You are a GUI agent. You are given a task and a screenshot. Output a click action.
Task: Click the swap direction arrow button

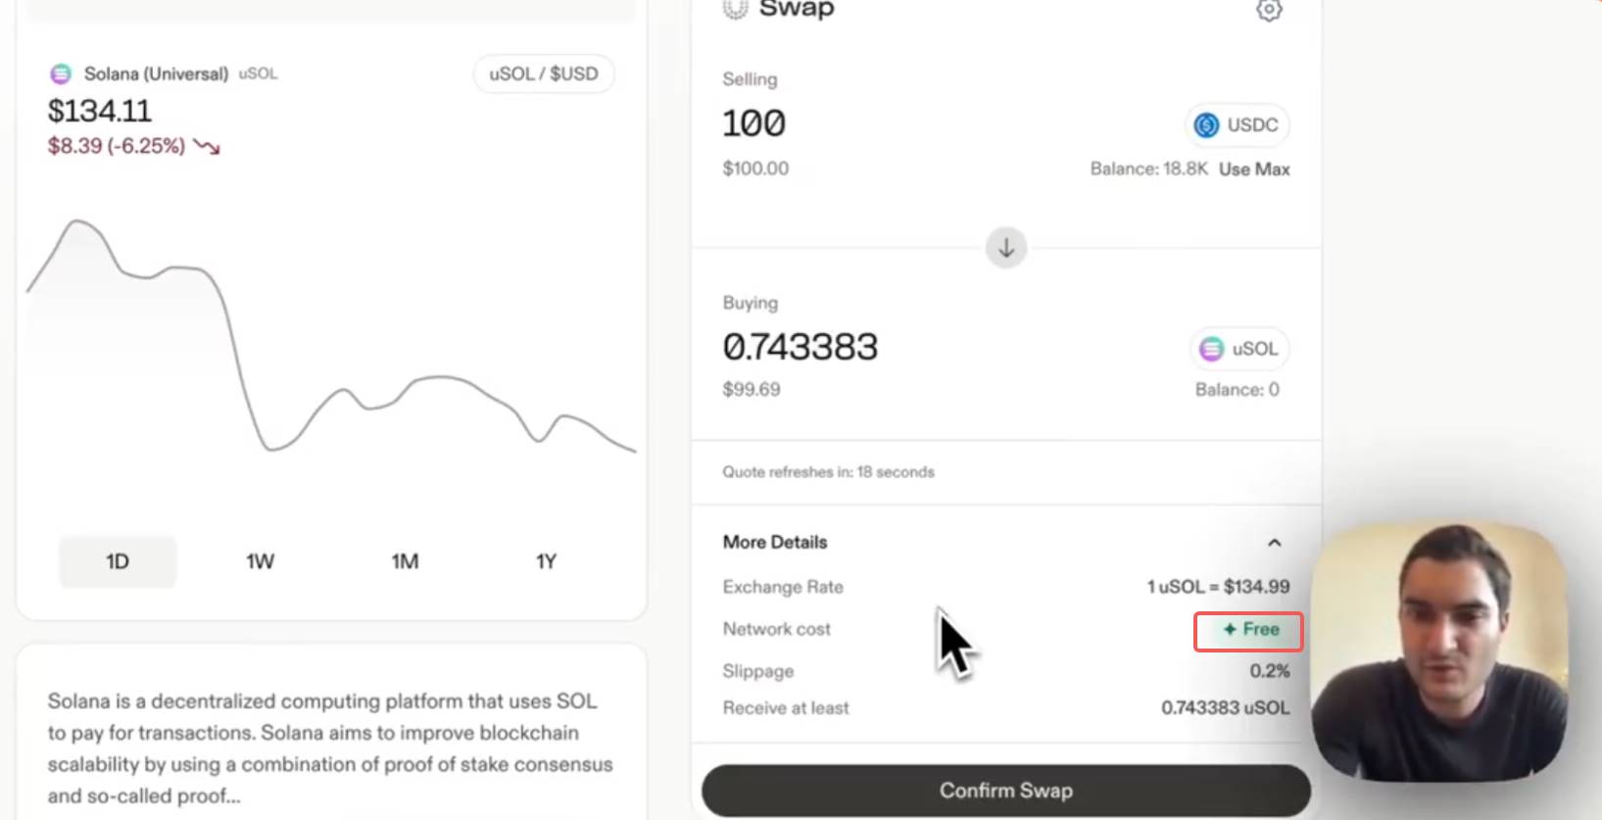click(x=1006, y=248)
